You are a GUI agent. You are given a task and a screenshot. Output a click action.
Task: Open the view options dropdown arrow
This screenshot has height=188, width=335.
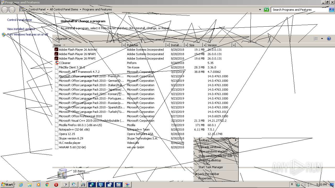[x=322, y=39]
